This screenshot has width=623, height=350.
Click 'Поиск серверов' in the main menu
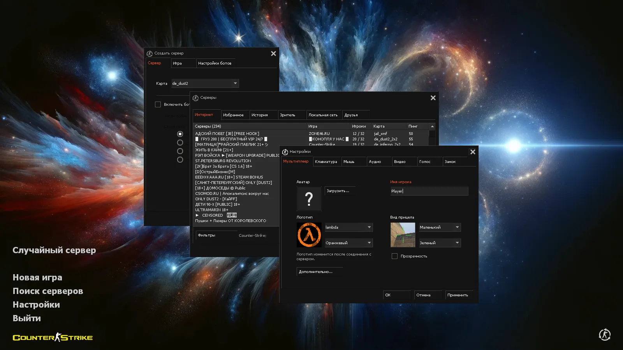tap(48, 291)
